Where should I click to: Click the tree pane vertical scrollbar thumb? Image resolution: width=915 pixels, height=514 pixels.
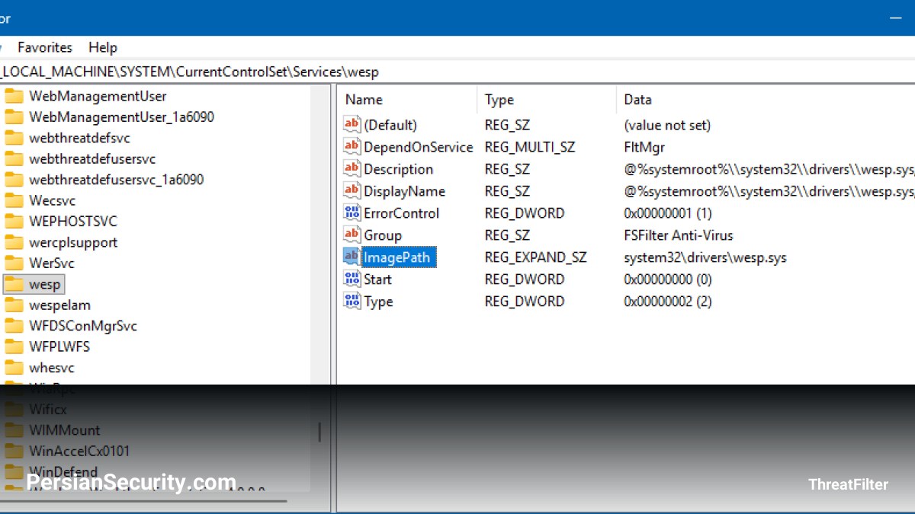tap(319, 433)
